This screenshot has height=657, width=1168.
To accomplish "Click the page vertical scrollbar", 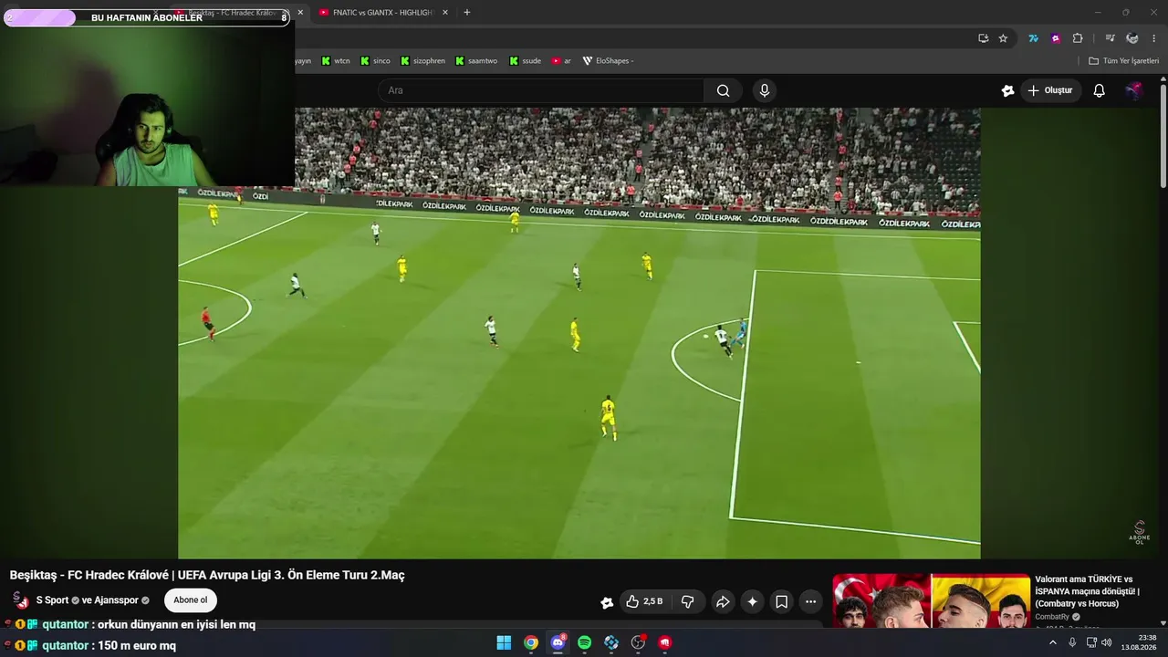I will 1163,137.
